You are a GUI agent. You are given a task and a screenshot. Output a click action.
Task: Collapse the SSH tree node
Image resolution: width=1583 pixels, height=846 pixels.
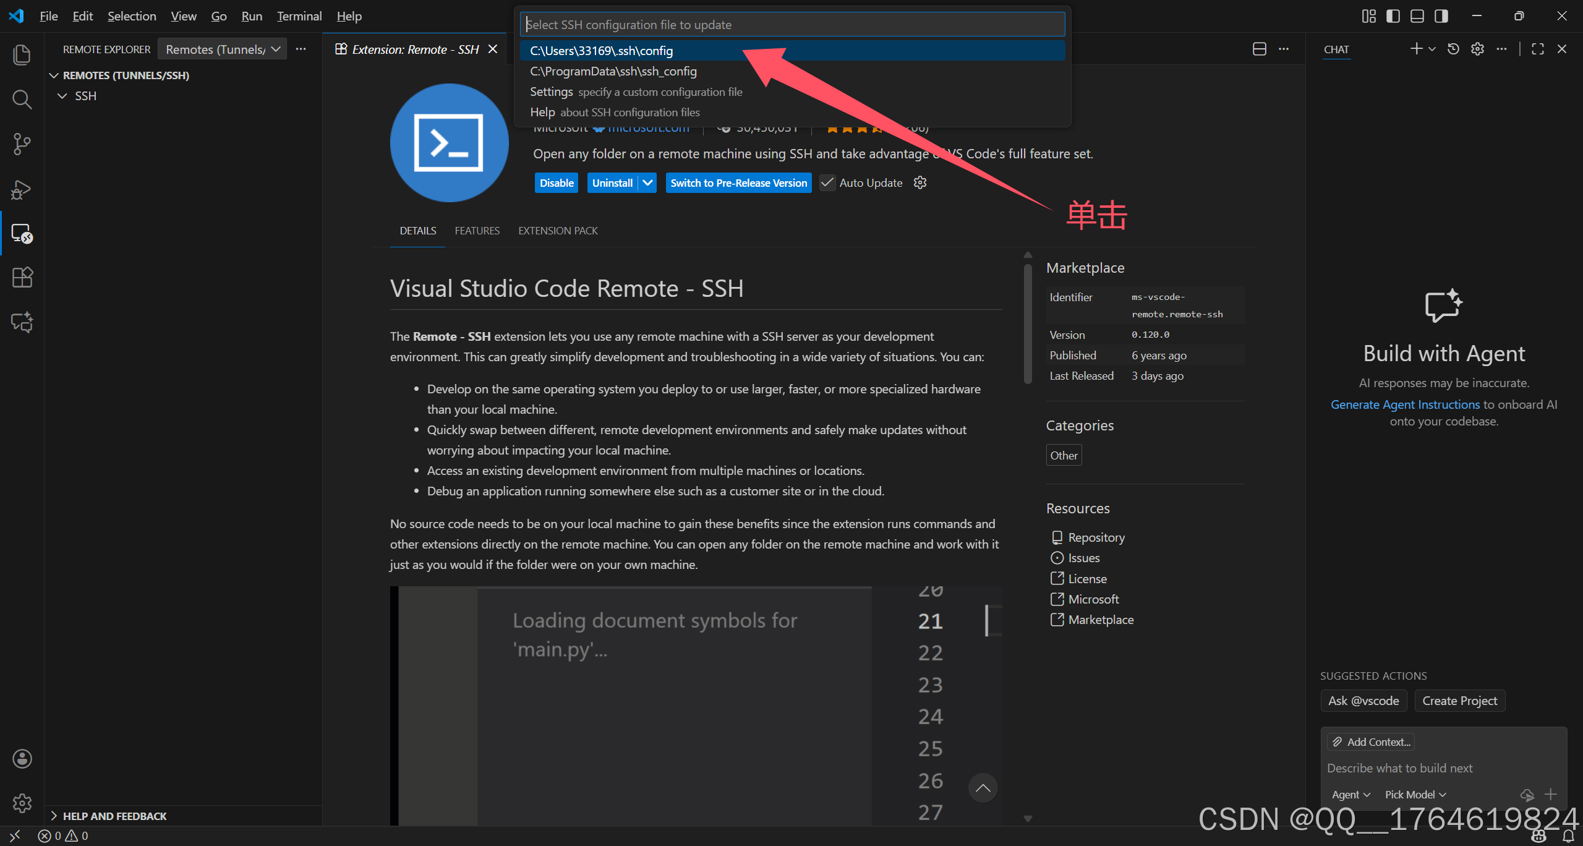62,96
